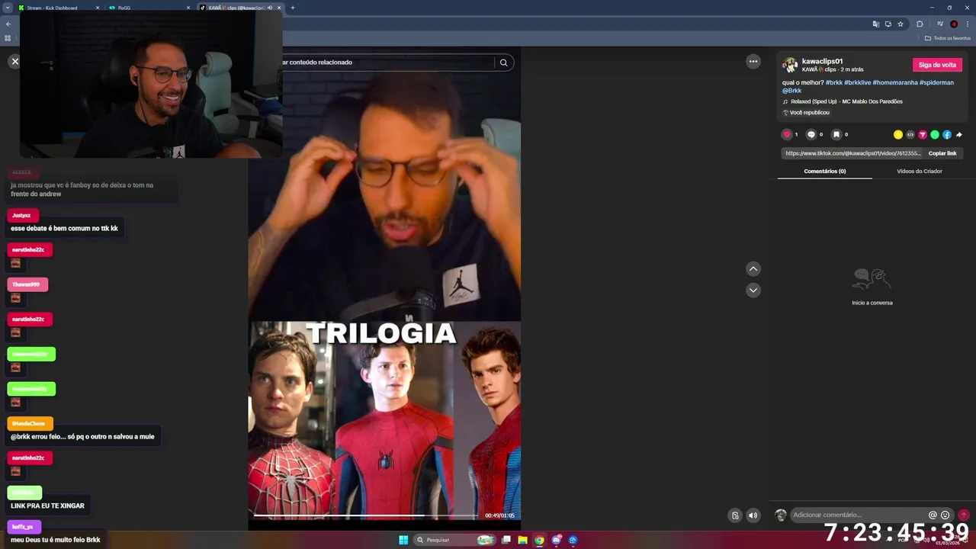Close the PixGG browser tab
The height and width of the screenshot is (549, 976).
point(188,8)
